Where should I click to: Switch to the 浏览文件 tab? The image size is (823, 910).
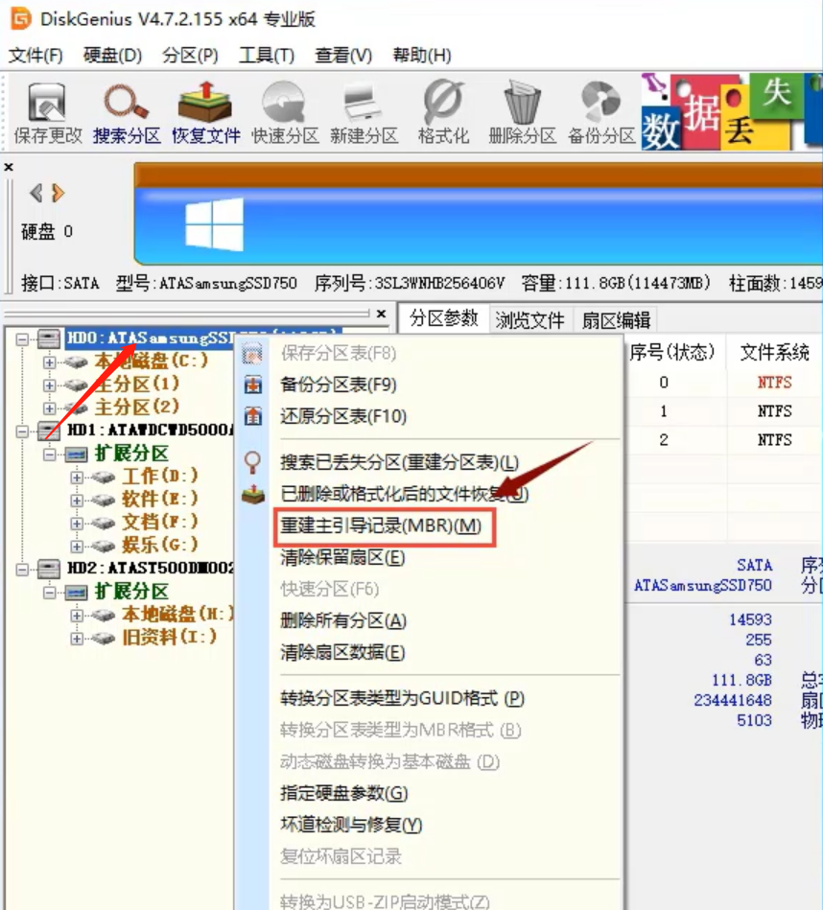(x=529, y=320)
